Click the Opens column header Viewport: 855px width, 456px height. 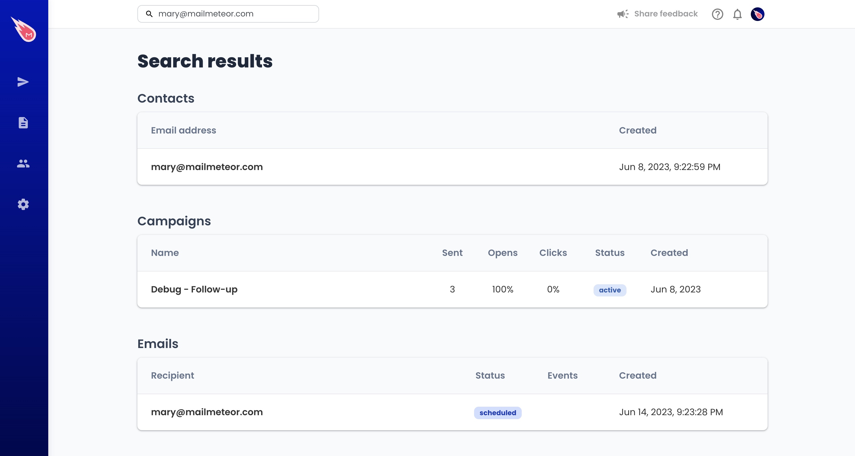pos(502,253)
